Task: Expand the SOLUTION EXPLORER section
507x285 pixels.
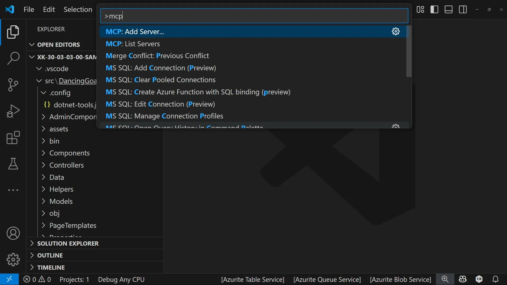Action: 95,243
